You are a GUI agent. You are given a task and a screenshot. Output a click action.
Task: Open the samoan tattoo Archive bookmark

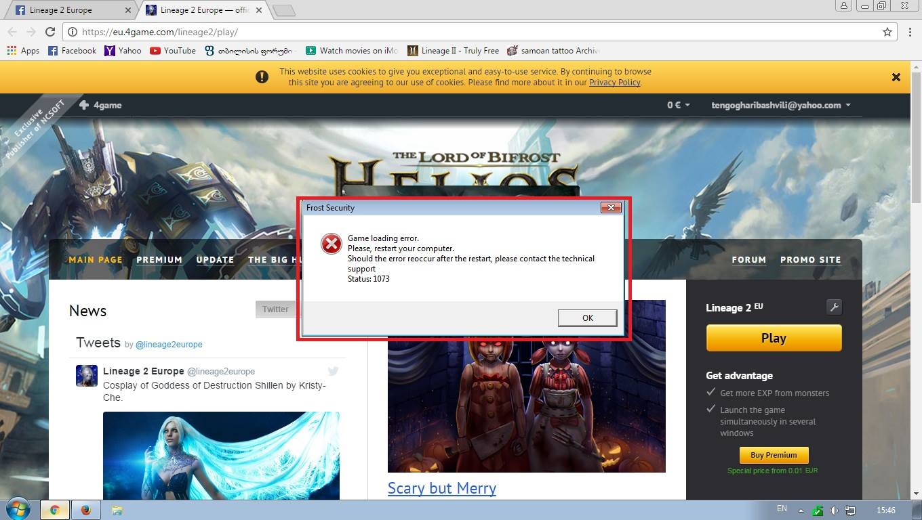point(553,51)
